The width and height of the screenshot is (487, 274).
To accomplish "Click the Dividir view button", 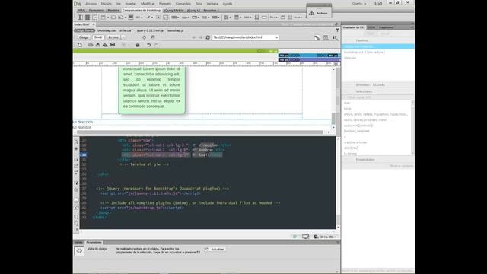I will coord(98,37).
